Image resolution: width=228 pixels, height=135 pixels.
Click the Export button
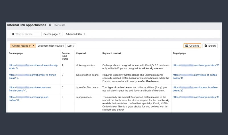210,46
